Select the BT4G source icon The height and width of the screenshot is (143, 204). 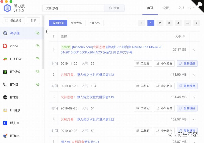pyautogui.click(x=5, y=84)
